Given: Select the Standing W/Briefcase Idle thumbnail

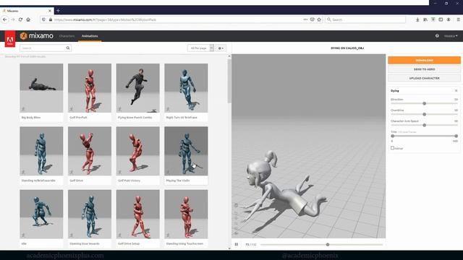Looking at the screenshot, I should (x=41, y=151).
